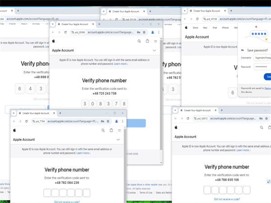Click first empty code box for +48 782 084 239
This screenshot has width=271, height=203.
47,193
